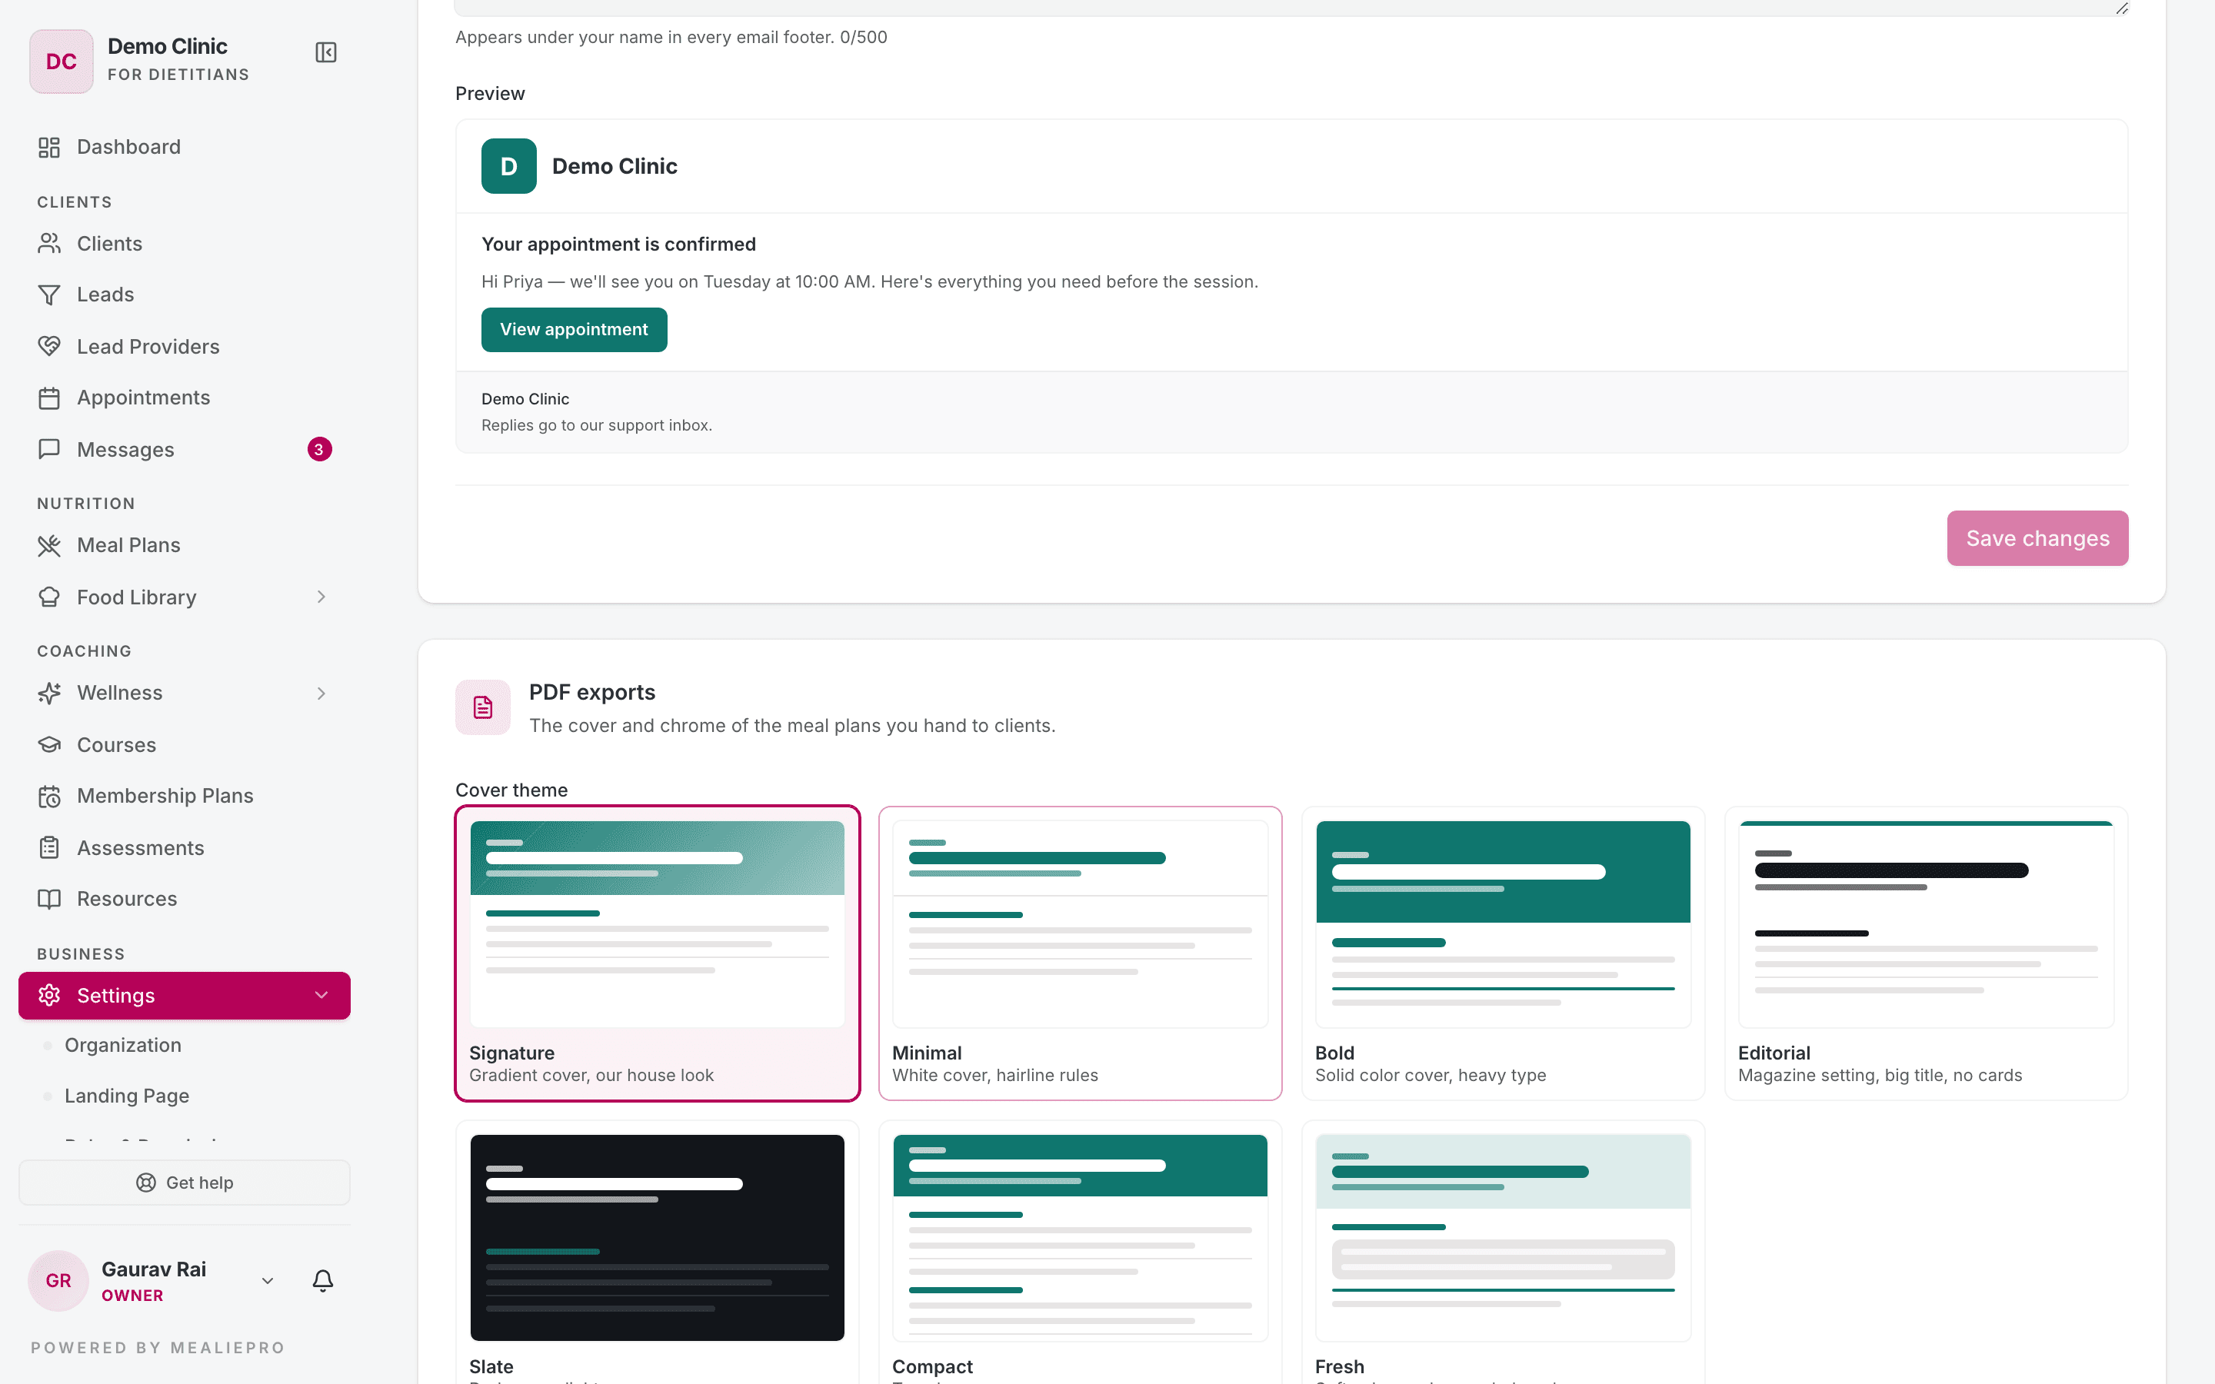Click the Resources book icon
Image resolution: width=2215 pixels, height=1384 pixels.
tap(49, 899)
